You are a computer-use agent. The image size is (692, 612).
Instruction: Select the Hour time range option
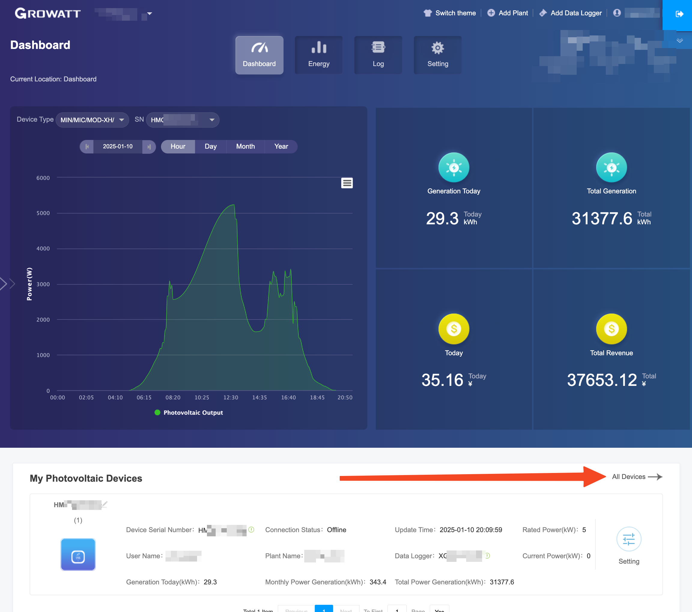coord(178,147)
